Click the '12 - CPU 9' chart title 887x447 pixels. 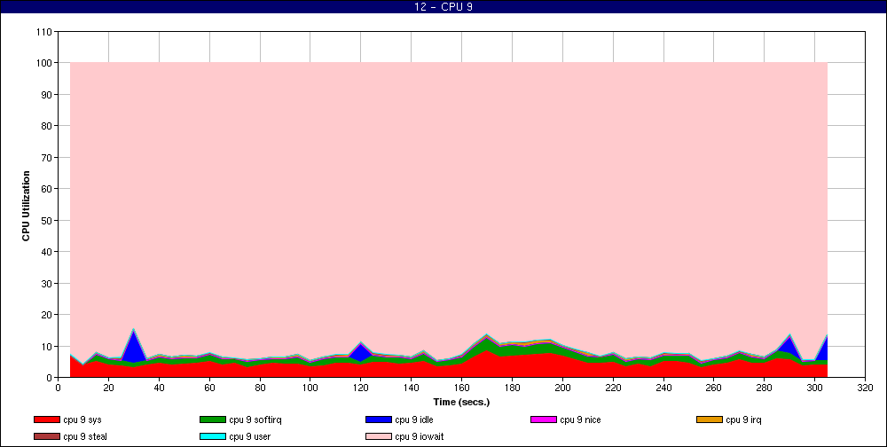coord(443,7)
